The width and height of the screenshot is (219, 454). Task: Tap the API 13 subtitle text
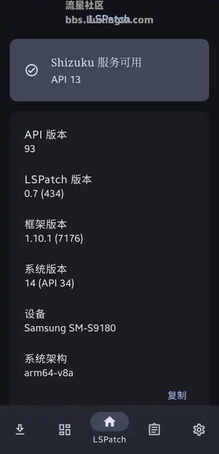(x=66, y=79)
